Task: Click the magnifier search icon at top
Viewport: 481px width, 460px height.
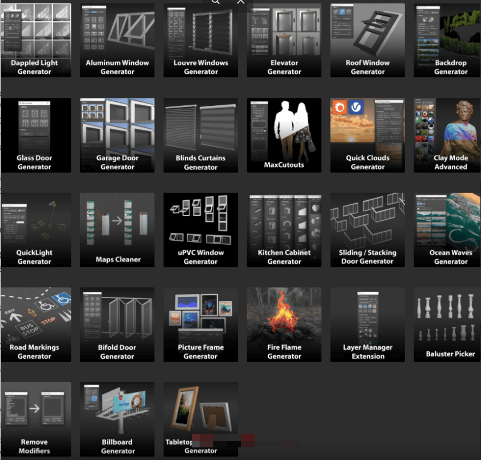Action: click(216, 2)
